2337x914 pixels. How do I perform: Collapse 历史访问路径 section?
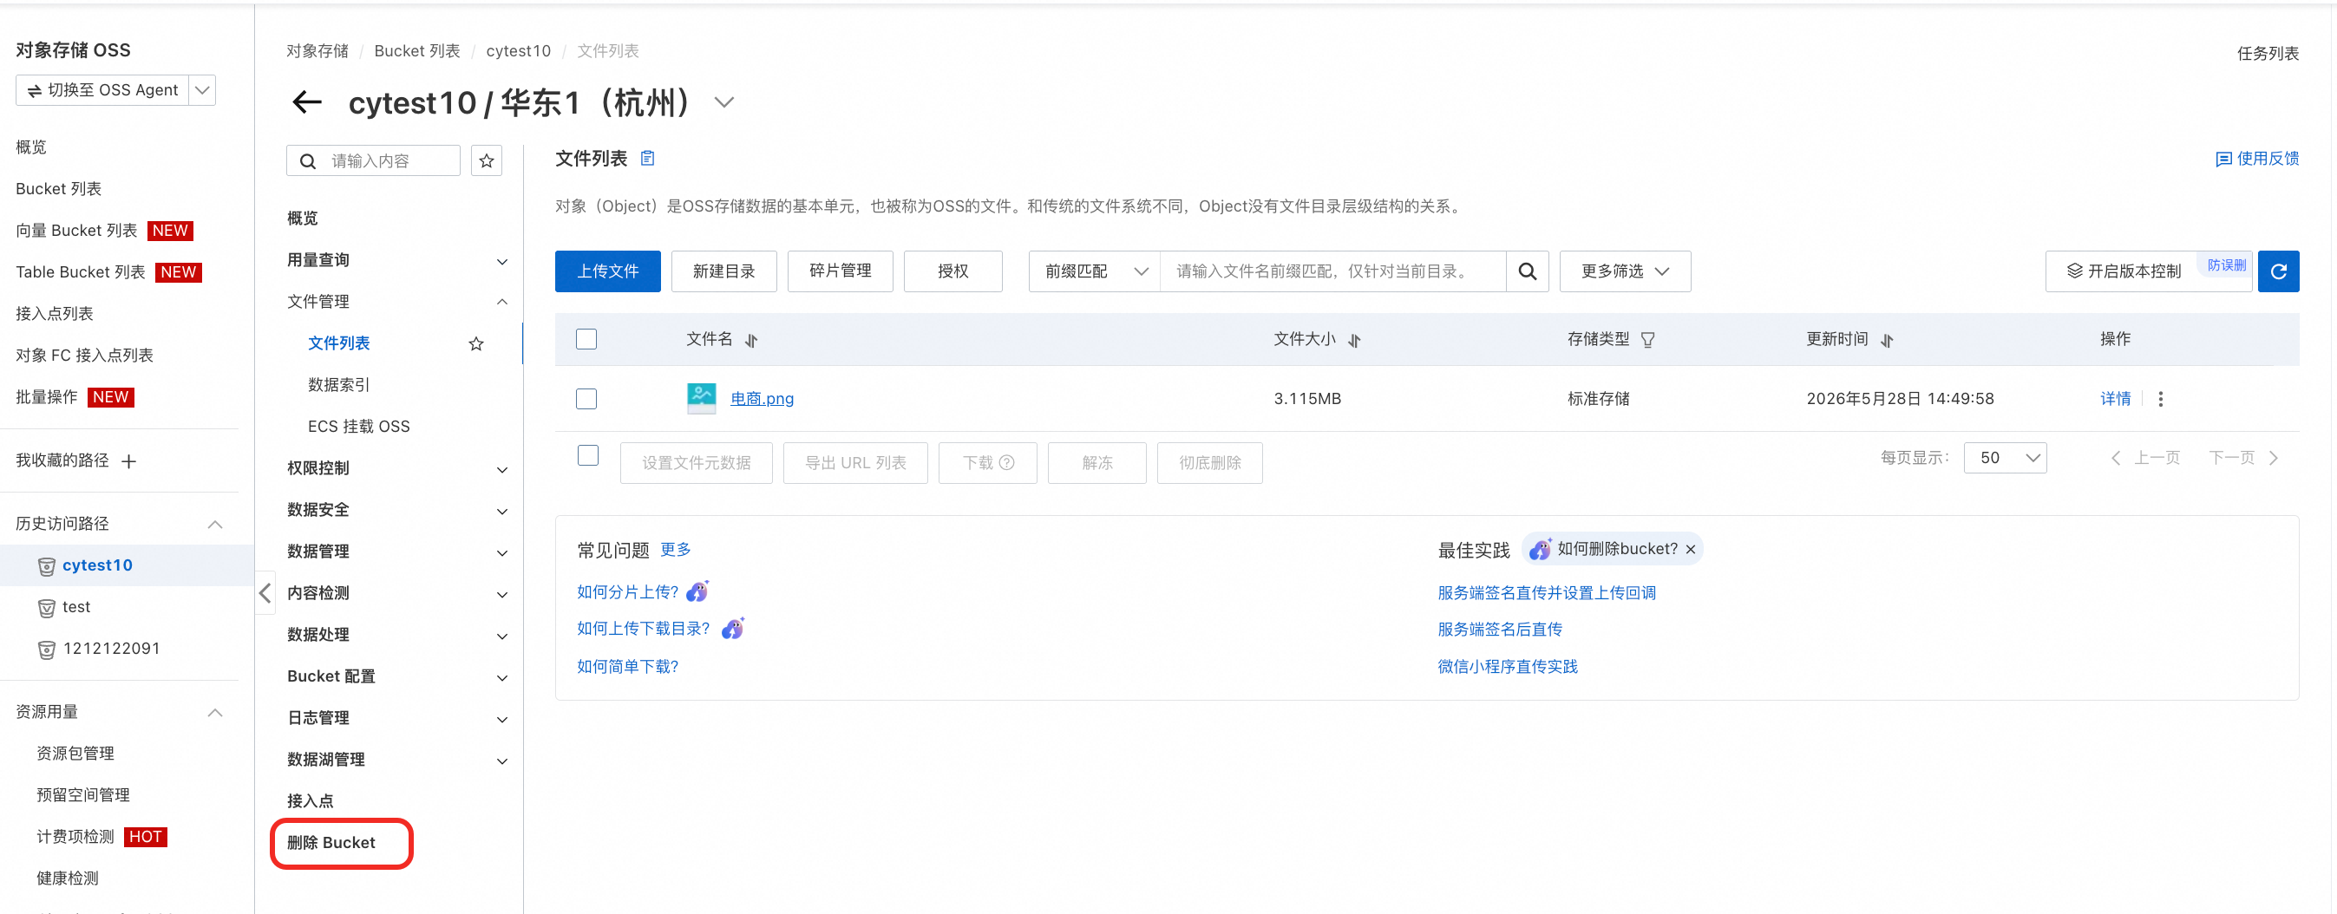215,524
